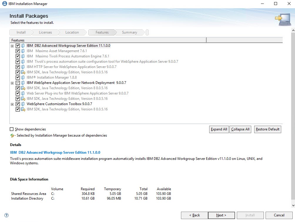Click Restore Default button

[x=268, y=129]
